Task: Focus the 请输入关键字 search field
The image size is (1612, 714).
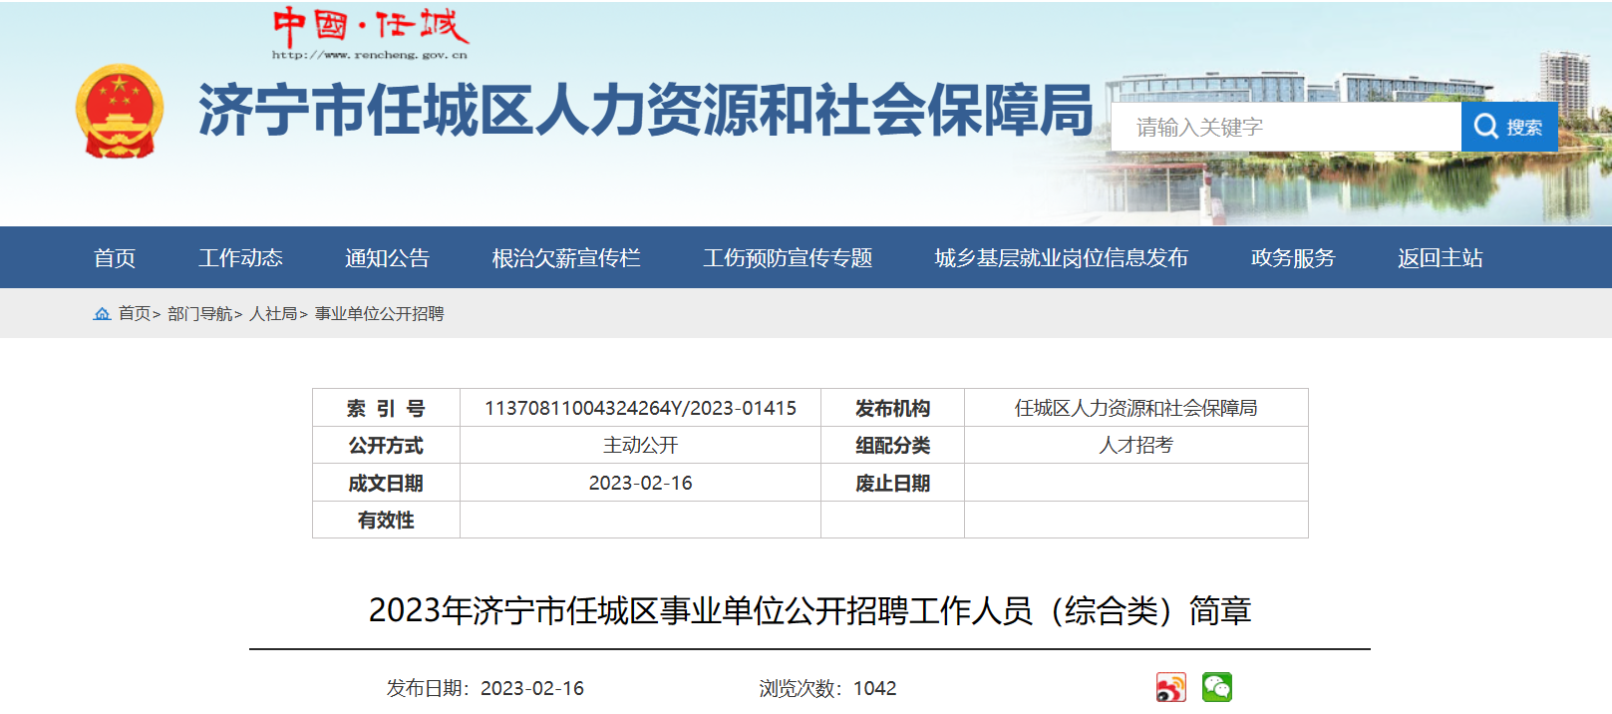Action: 1286,128
